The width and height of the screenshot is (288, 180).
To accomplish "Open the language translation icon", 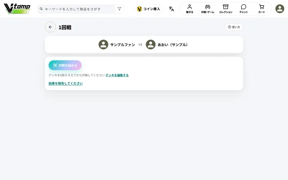I will tap(171, 9).
